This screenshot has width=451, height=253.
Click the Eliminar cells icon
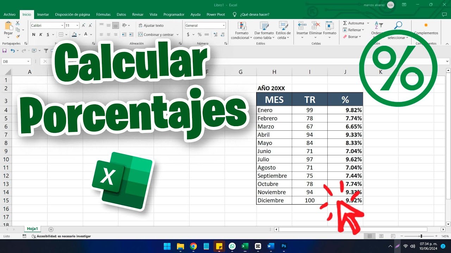[x=316, y=25]
